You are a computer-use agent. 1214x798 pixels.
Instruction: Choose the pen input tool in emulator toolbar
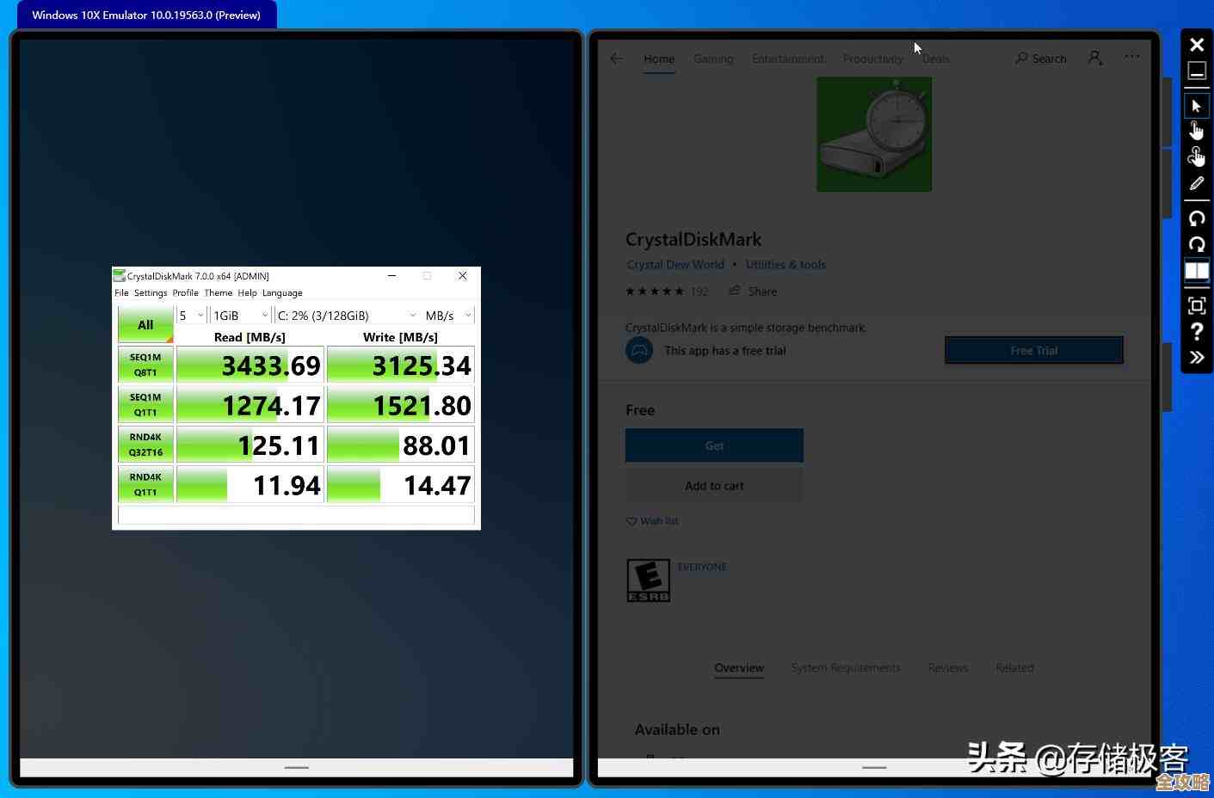coord(1196,183)
